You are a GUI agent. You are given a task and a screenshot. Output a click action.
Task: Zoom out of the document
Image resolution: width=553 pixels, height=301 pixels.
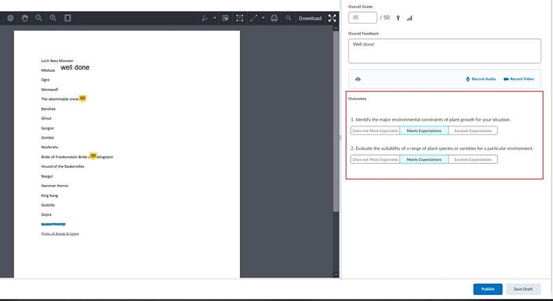39,18
